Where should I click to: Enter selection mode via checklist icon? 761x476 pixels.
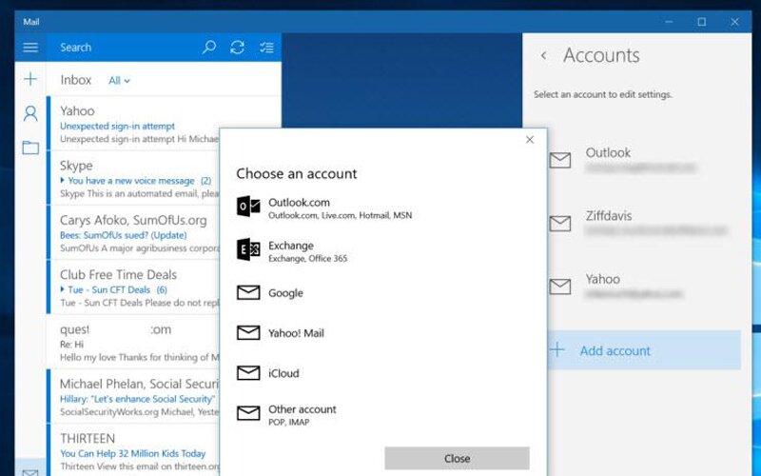266,47
